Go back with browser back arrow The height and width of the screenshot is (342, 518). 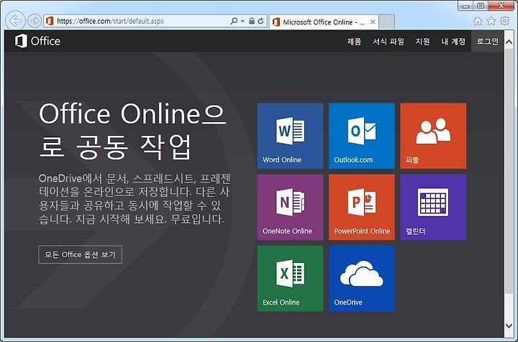[x=15, y=21]
